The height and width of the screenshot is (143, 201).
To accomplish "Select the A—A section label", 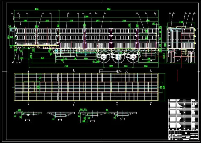I will (x=28, y=120).
